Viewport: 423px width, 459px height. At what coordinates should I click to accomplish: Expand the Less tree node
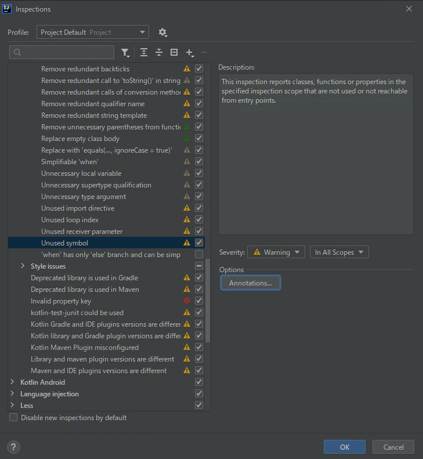point(12,405)
